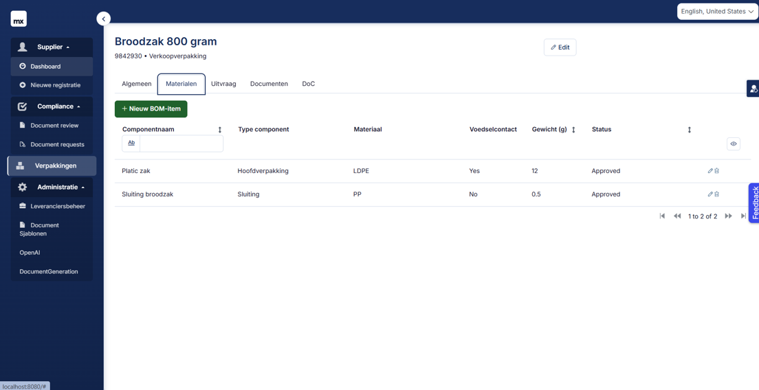Screen dimensions: 759x390
Task: Open the Feedback side button
Action: coord(753,203)
